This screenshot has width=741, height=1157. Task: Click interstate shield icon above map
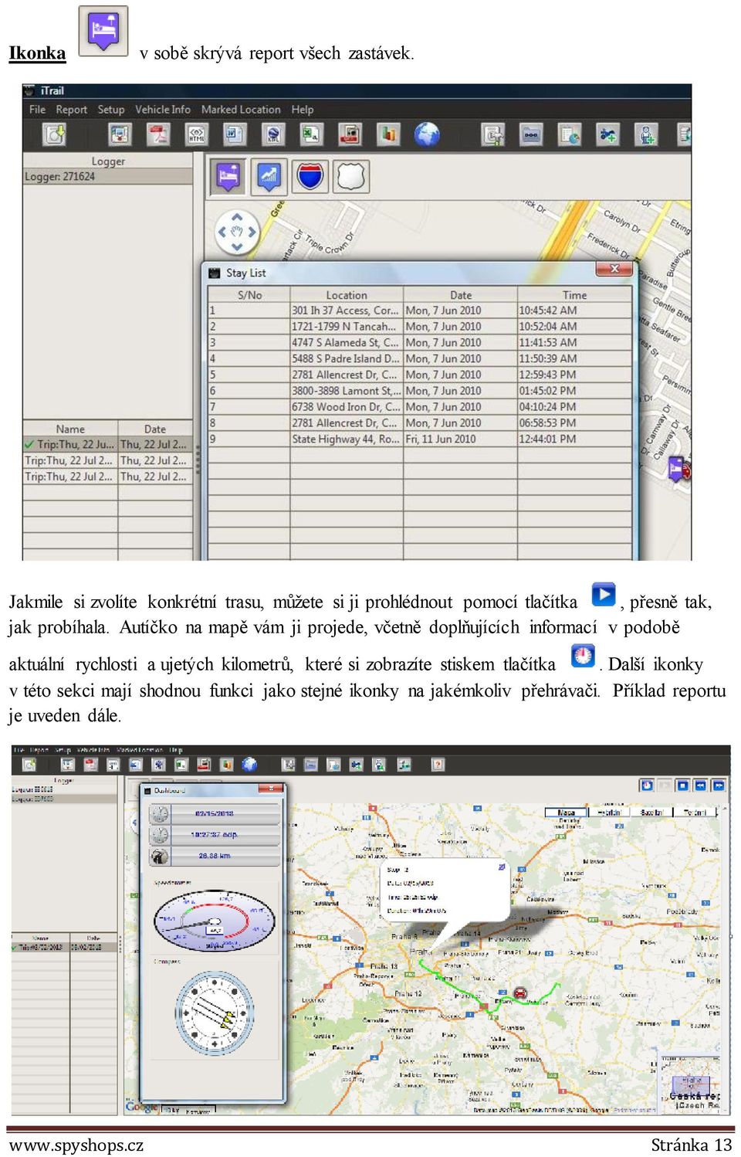310,176
